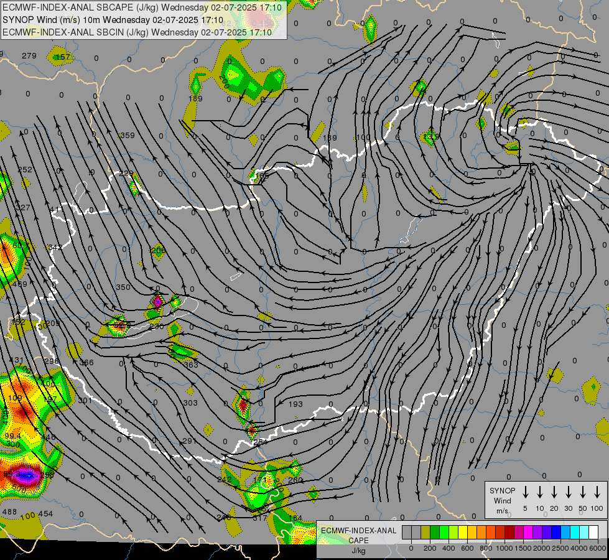Screen dimensions: 609x560
Task: Click the 327 value on the map
Action: coord(23,208)
